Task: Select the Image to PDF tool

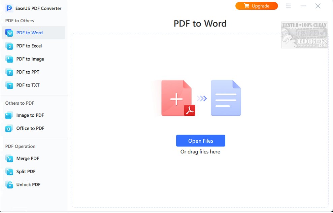Action: (x=30, y=115)
